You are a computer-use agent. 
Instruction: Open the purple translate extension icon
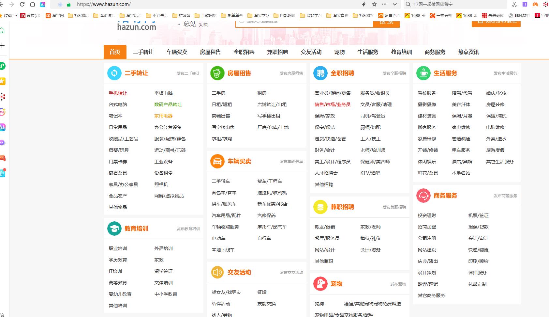tap(525, 4)
